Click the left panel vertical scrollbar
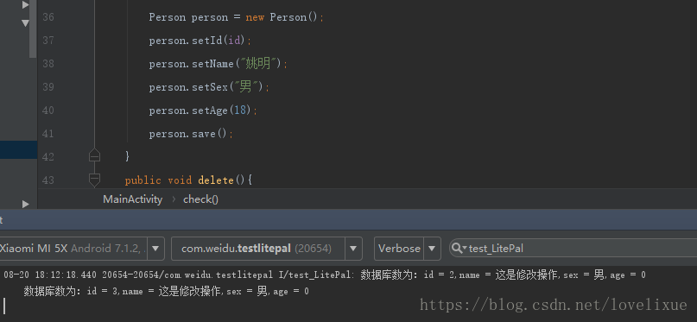Viewport: 697px width, 322px height. 33,28
